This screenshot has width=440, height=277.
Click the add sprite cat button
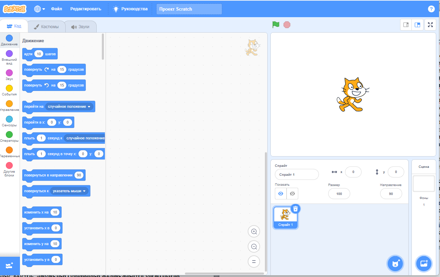click(395, 264)
